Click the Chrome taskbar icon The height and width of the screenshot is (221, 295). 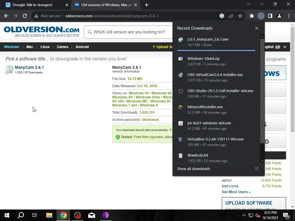[x=63, y=215]
